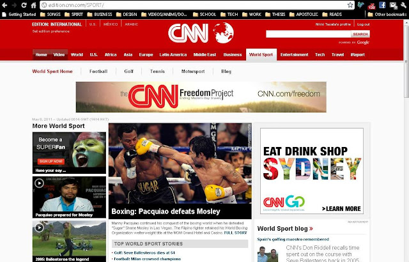
Task: Click the address bar URL field
Action: pos(197,5)
